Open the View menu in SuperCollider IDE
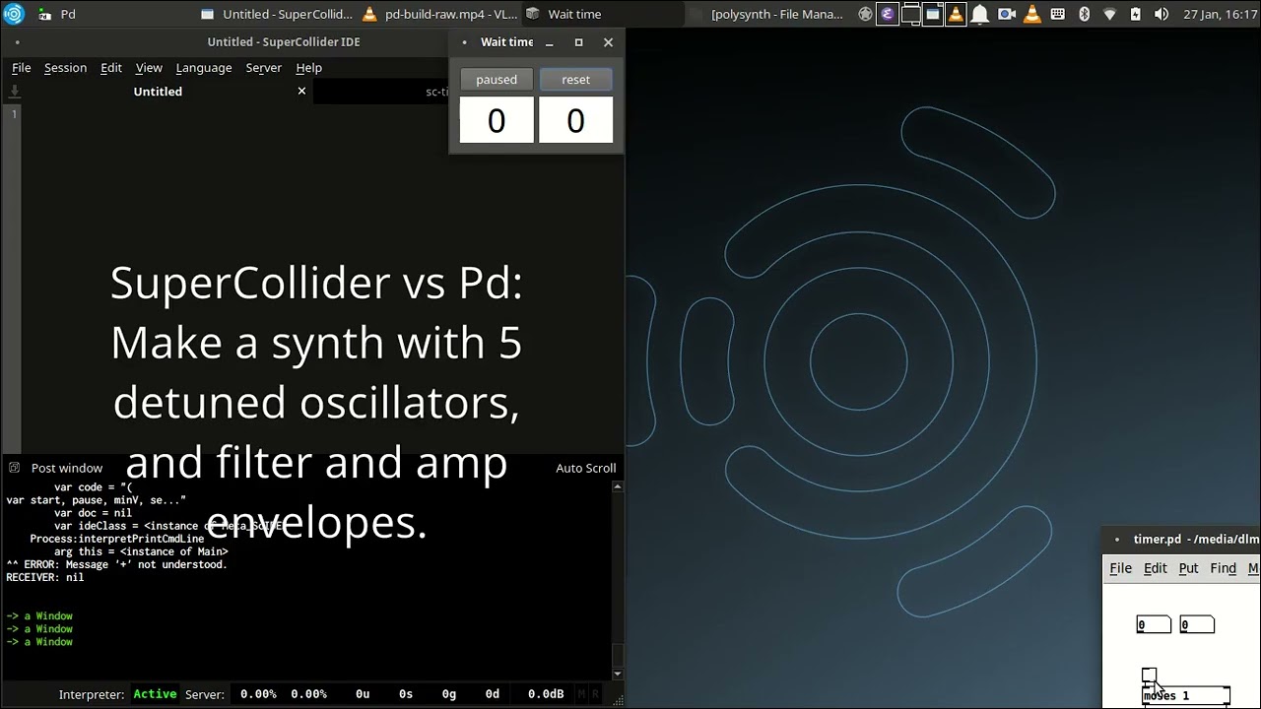1261x709 pixels. tap(149, 68)
